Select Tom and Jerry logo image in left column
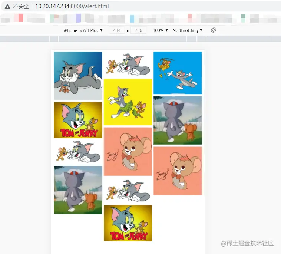Image resolution: width=281 pixels, height=254 pixels. coord(78,120)
